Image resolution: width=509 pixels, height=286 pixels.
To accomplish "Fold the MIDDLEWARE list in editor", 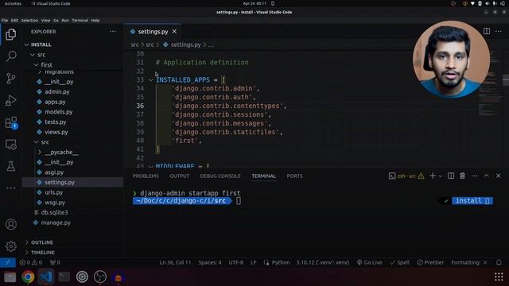I will [x=150, y=166].
